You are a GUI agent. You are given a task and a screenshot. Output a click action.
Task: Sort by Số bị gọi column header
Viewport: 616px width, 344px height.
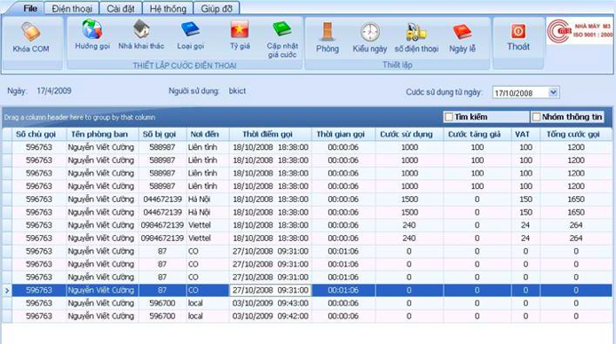pos(162,134)
